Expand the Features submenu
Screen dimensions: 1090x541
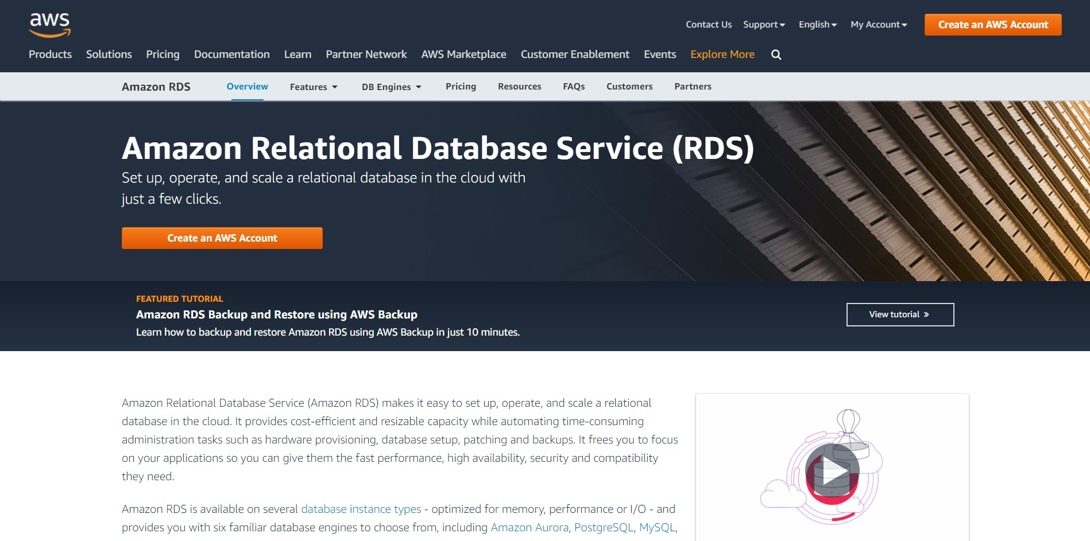pyautogui.click(x=314, y=87)
